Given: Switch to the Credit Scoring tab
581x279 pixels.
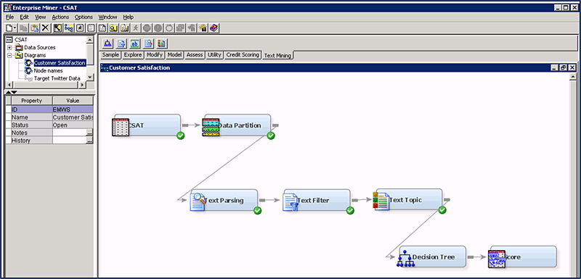Looking at the screenshot, I should pos(243,54).
